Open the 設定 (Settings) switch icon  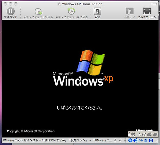point(97,11)
